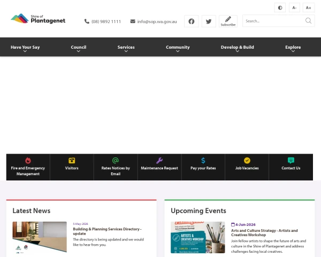Viewport: 321px width, 257px height.
Task: Open Rates Notices by Email link
Action: [116, 171]
